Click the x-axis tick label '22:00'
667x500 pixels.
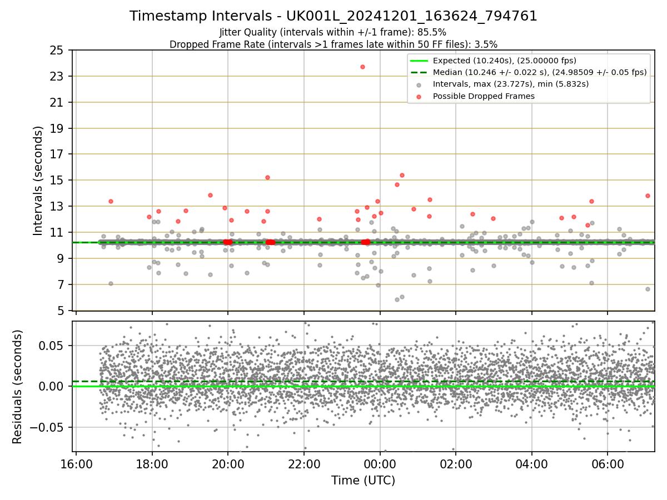click(x=304, y=463)
